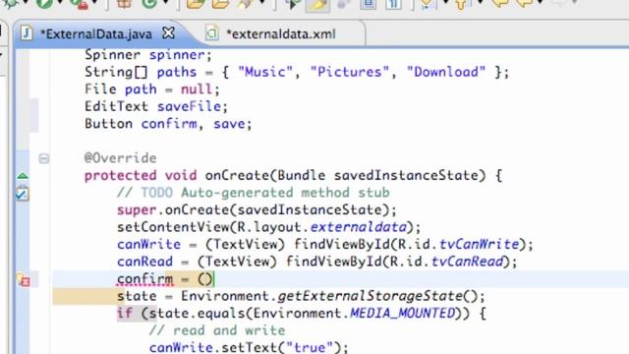Image resolution: width=629 pixels, height=354 pixels.
Task: Click the underlined confirm variable with error
Action: tap(144, 279)
